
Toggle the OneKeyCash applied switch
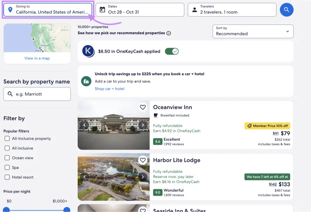pyautogui.click(x=171, y=51)
